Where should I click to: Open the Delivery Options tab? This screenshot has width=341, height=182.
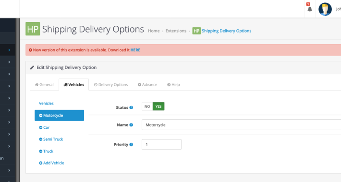pos(111,85)
